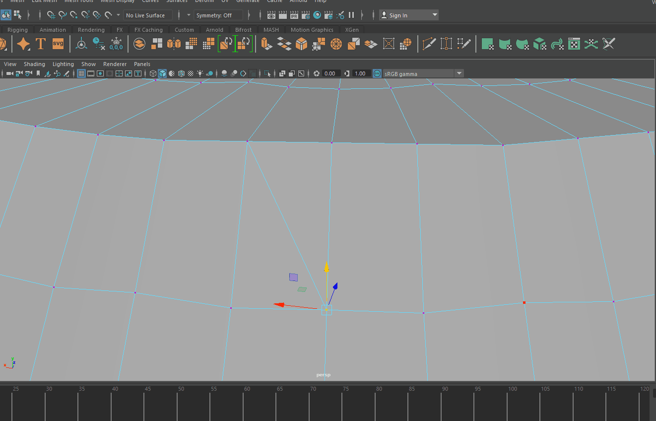Click the exposure value field showing 0.00

[x=330, y=73]
